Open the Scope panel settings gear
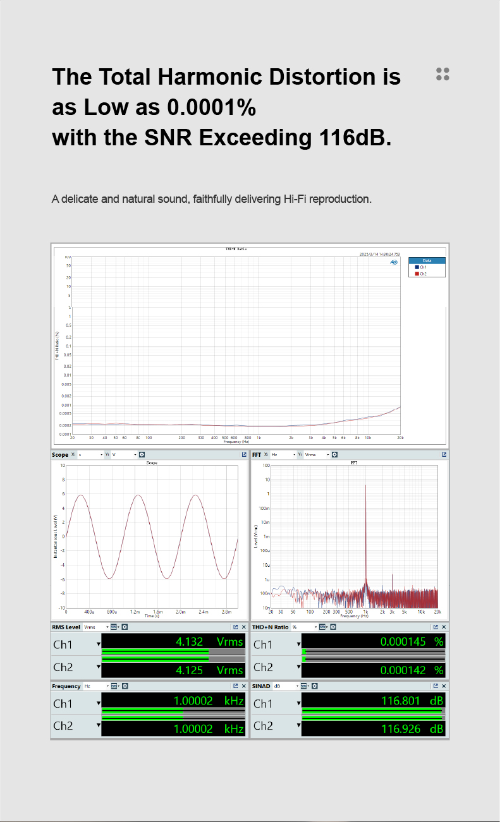The width and height of the screenshot is (500, 822). coord(142,454)
